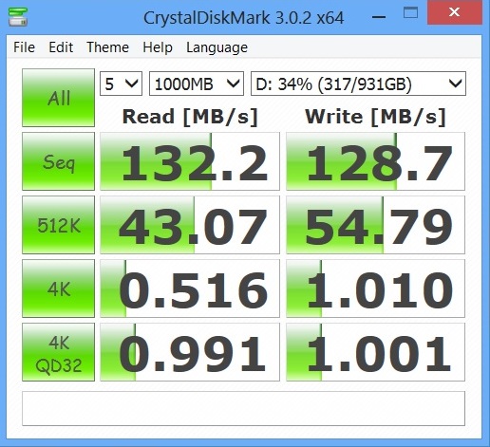
Task: Open the Theme menu
Action: [x=107, y=47]
